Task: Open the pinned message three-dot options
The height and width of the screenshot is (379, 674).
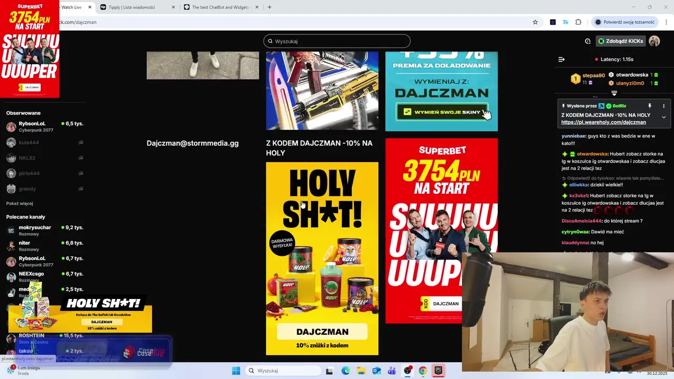Action: pyautogui.click(x=663, y=106)
